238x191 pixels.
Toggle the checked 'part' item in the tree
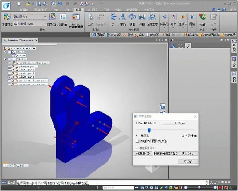tap(10, 77)
